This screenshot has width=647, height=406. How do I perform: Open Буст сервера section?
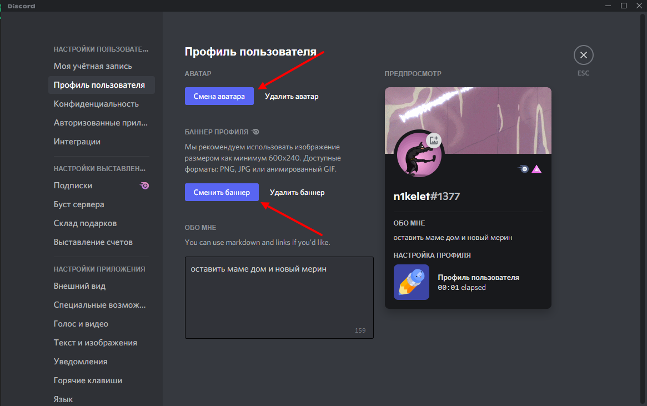pyautogui.click(x=102, y=204)
